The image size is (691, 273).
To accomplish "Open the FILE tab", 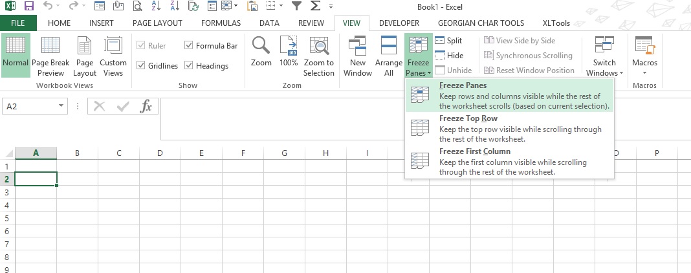I will [18, 23].
